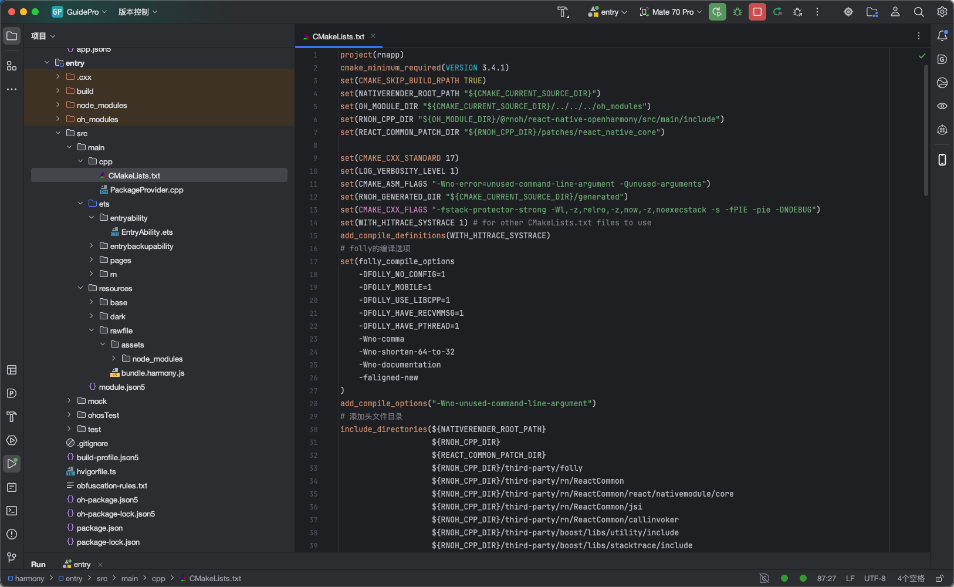Open the Problems tool window icon
The image size is (954, 587).
[x=12, y=534]
